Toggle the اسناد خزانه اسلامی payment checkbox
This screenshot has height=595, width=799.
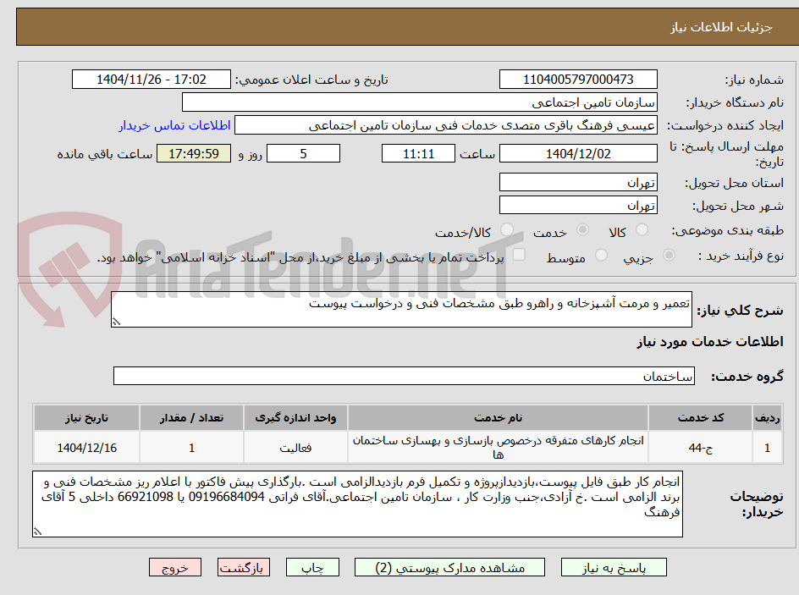(x=519, y=255)
